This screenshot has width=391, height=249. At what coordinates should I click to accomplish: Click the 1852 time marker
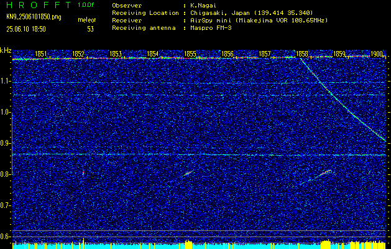pyautogui.click(x=78, y=54)
